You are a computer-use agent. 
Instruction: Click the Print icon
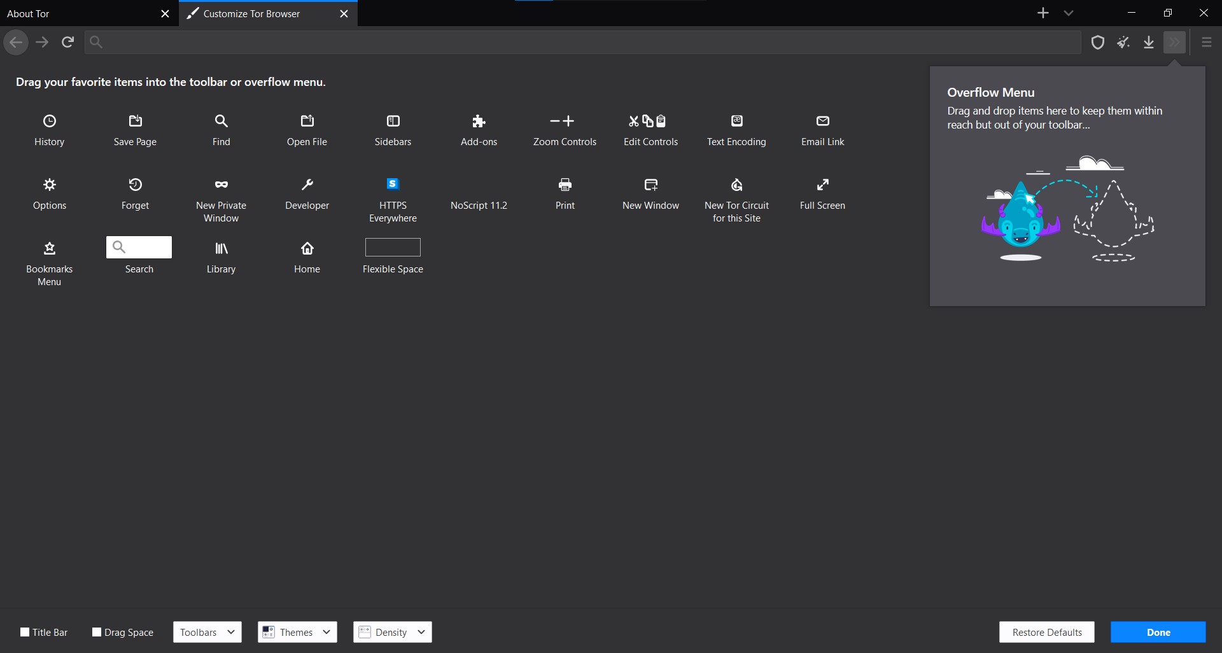565,185
